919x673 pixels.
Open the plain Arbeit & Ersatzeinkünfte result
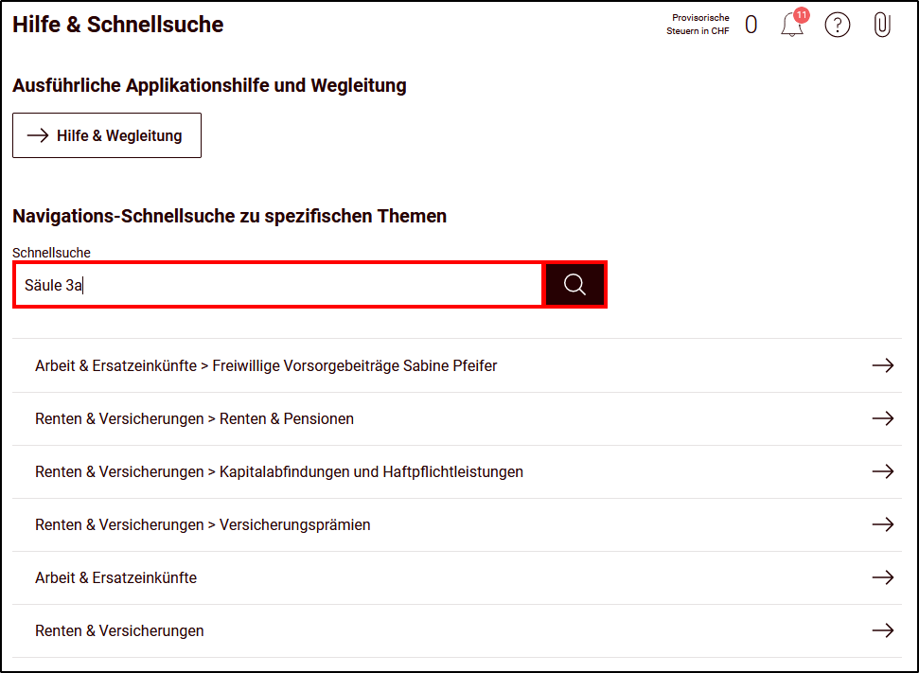[456, 577]
